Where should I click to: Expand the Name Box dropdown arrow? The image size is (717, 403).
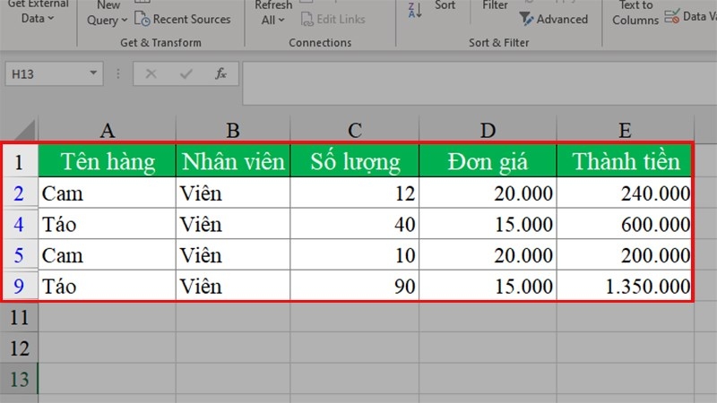click(93, 73)
